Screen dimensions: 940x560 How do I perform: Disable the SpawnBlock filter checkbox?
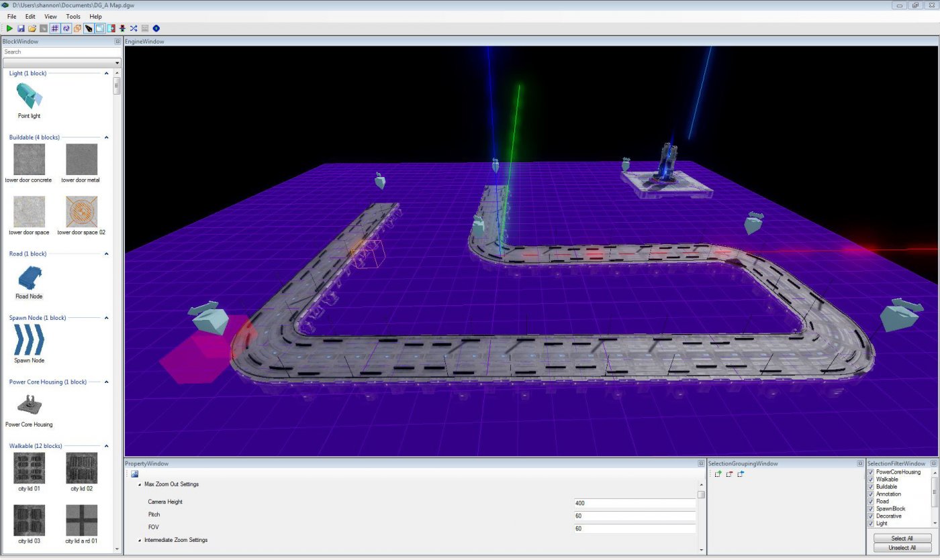[871, 509]
